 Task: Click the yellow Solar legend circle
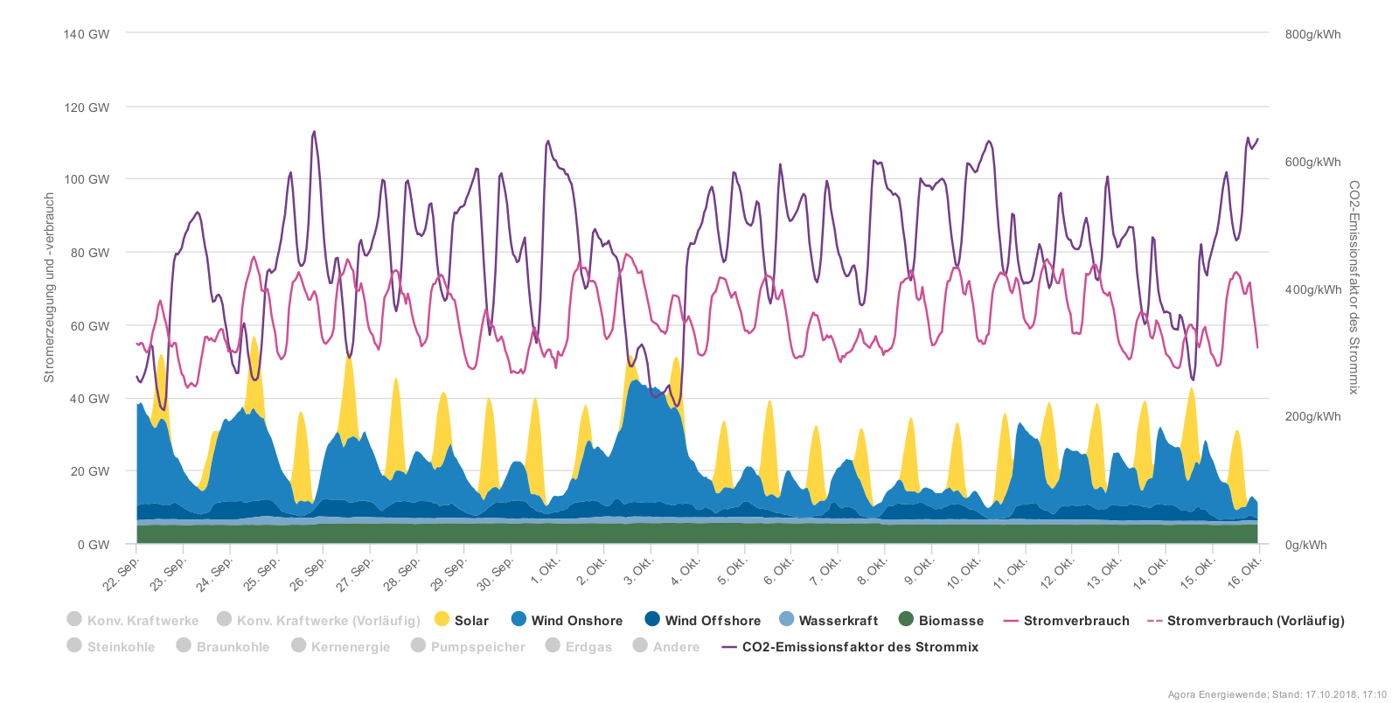442,619
